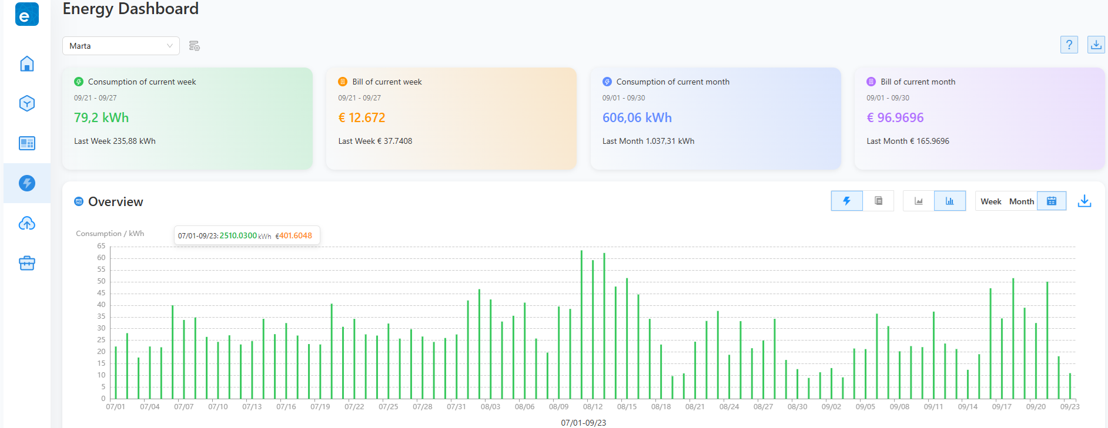Screen dimensions: 1108x428
Task: Open the eWeLink logo home
Action: pos(27,14)
